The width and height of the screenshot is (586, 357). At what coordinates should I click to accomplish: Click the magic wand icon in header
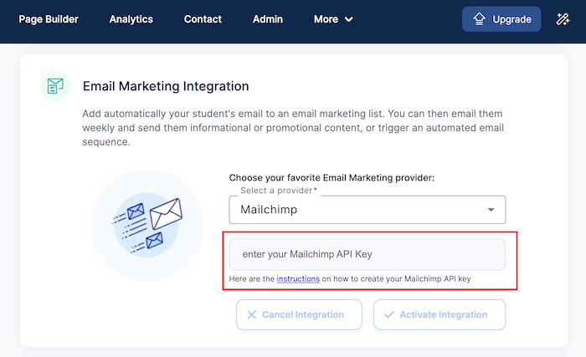point(563,19)
